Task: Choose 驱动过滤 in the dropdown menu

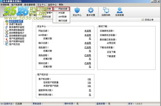Action: pyautogui.click(x=46, y=17)
